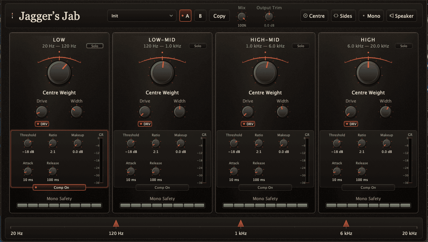
Task: Click HIGH band Threshold knob
Action: pyautogui.click(x=337, y=143)
